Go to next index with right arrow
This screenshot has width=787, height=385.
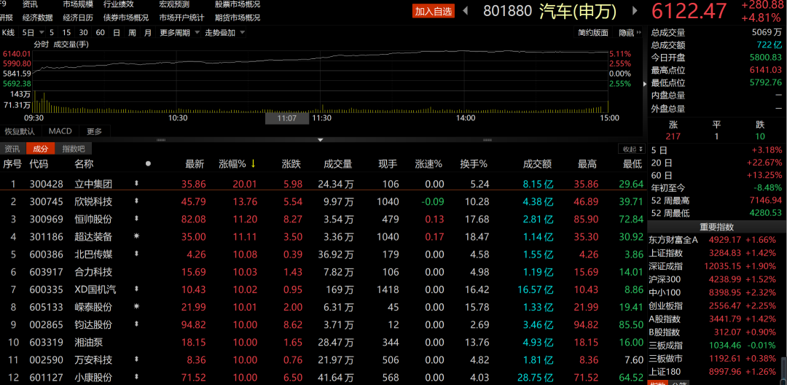635,10
